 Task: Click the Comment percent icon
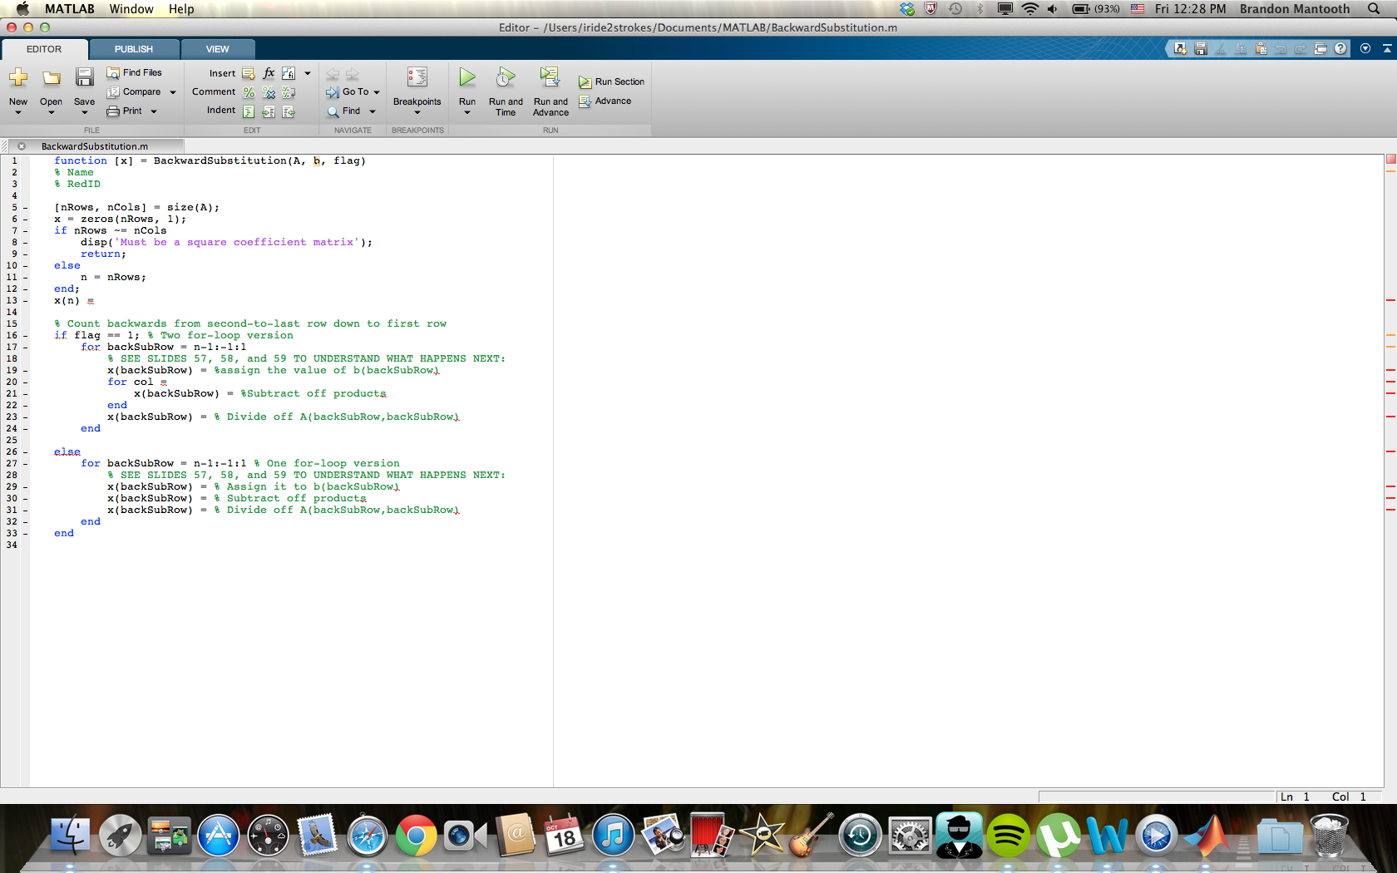(249, 92)
